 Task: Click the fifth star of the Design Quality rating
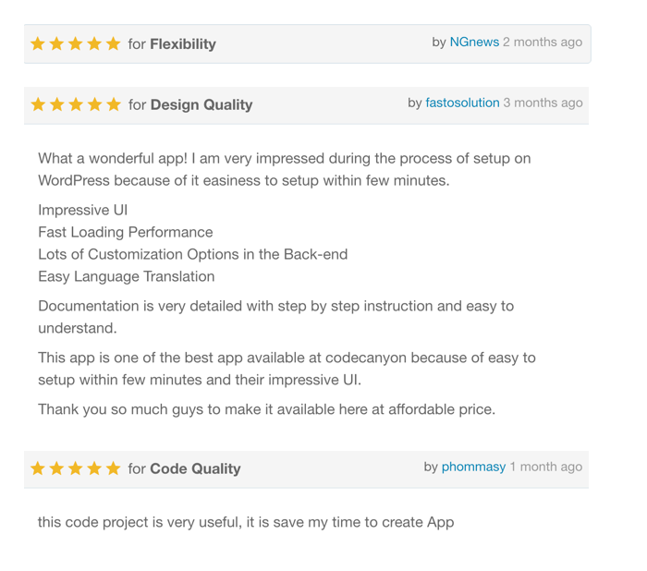[114, 105]
